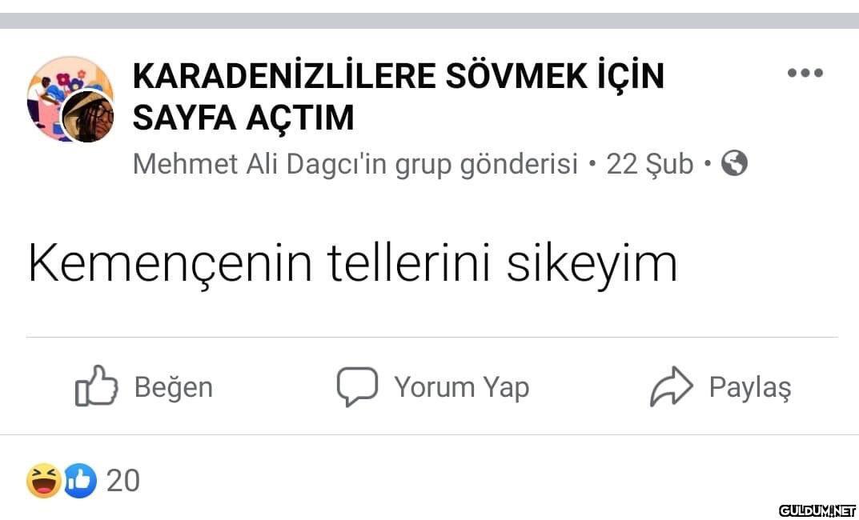The height and width of the screenshot is (520, 859).
Task: Click the Paylaş share arrow icon
Action: [x=671, y=386]
